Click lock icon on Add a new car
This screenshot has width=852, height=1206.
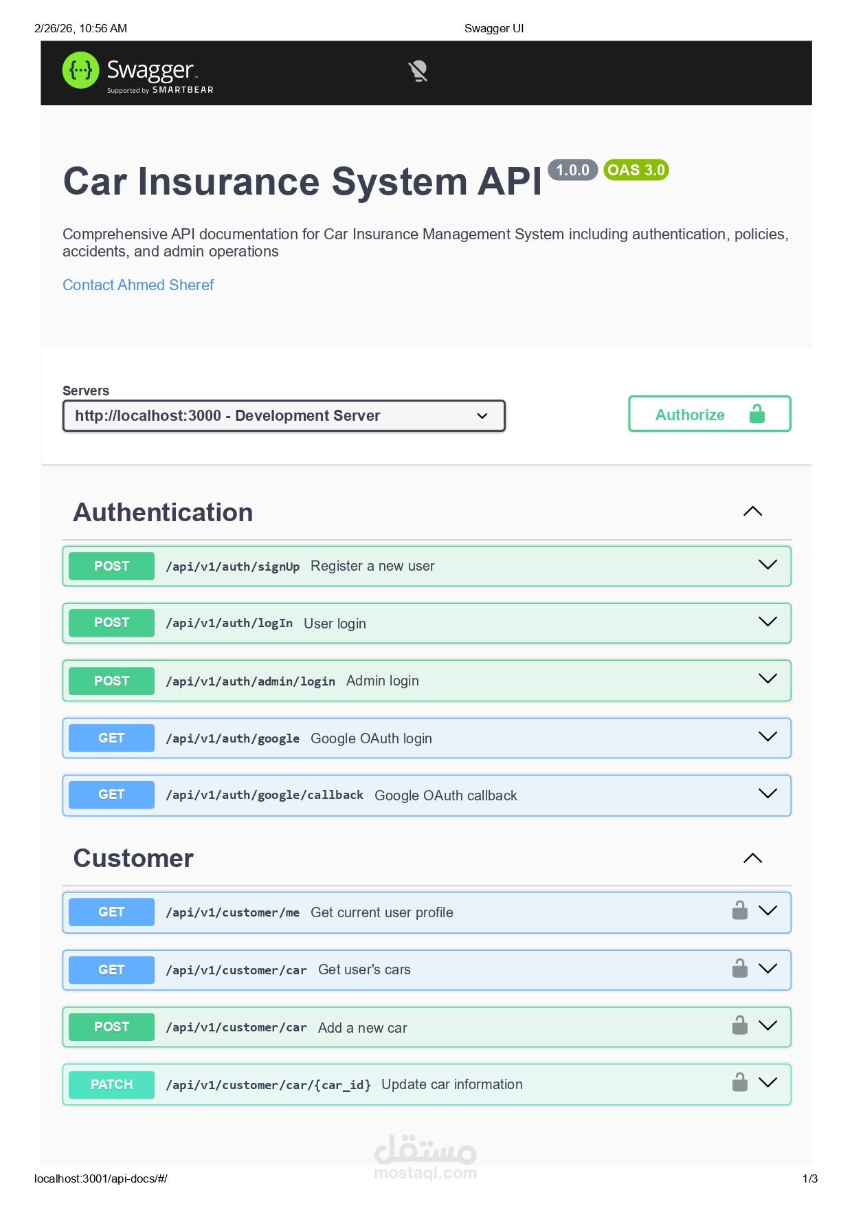pos(739,1025)
